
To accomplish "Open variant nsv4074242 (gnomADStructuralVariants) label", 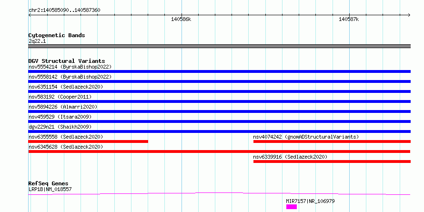I will pos(306,137).
